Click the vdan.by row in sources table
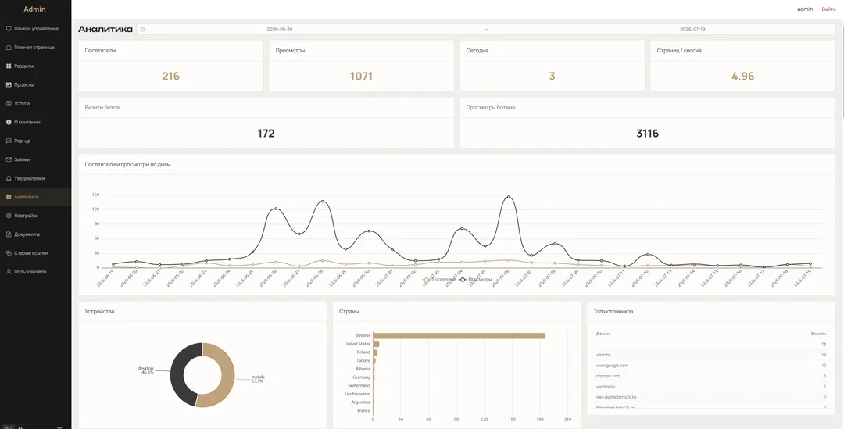 (711, 355)
